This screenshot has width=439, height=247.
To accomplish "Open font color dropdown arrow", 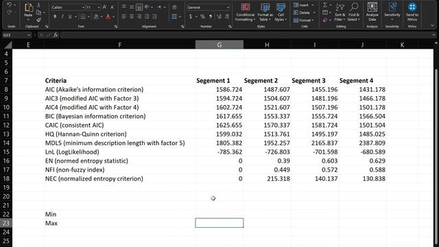I will pyautogui.click(x=114, y=16).
